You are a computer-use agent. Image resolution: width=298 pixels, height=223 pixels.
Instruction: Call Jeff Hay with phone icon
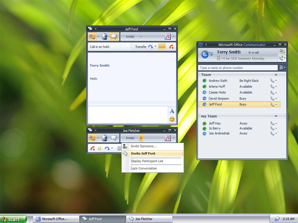[x=272, y=123]
